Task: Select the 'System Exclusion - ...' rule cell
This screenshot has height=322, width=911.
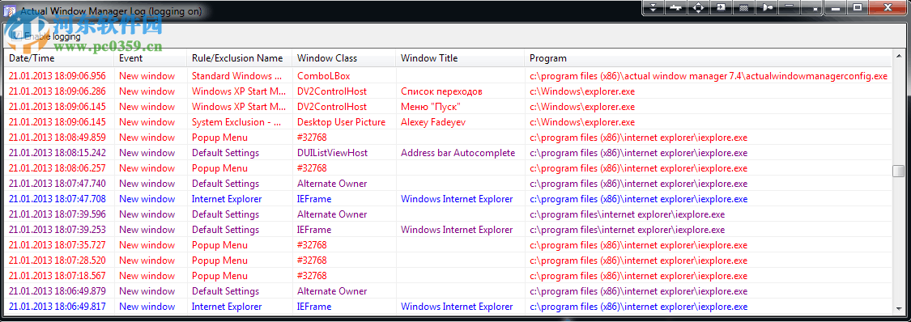Action: 236,122
